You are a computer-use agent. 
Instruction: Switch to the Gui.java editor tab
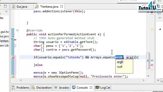click(x=22, y=7)
